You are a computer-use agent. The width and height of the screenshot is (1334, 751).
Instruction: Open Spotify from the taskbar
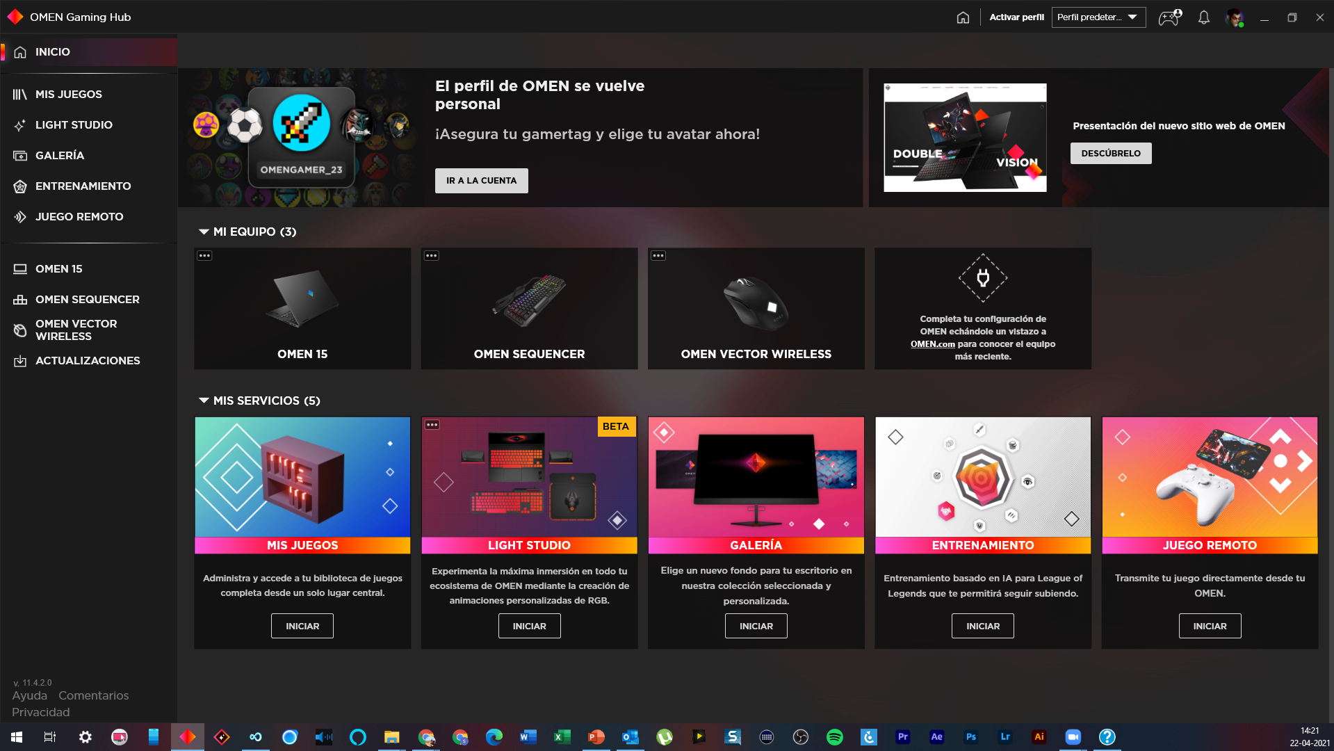(835, 737)
